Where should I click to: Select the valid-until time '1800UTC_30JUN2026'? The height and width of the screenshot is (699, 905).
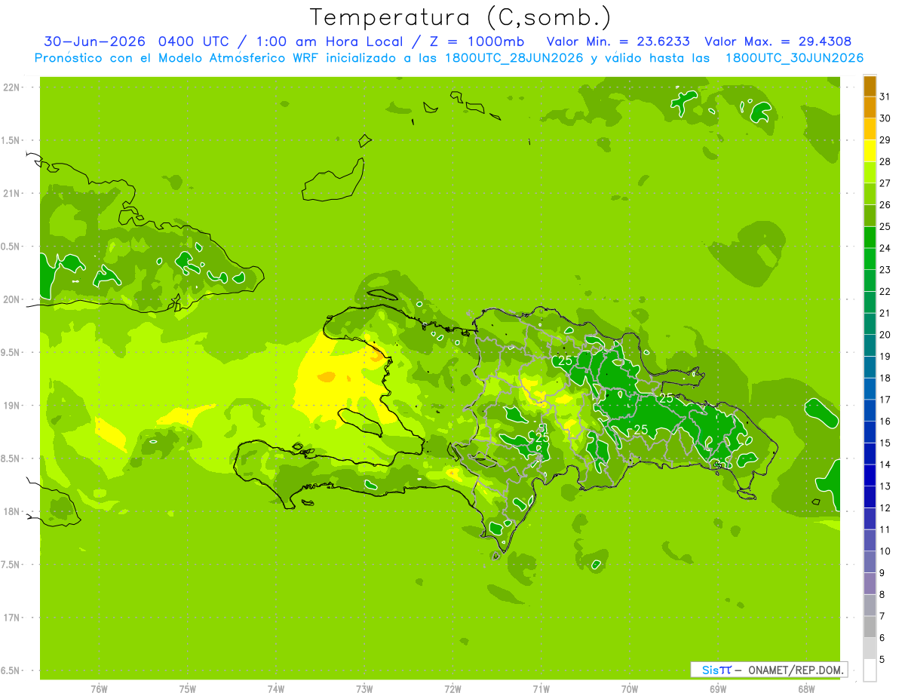tap(794, 58)
